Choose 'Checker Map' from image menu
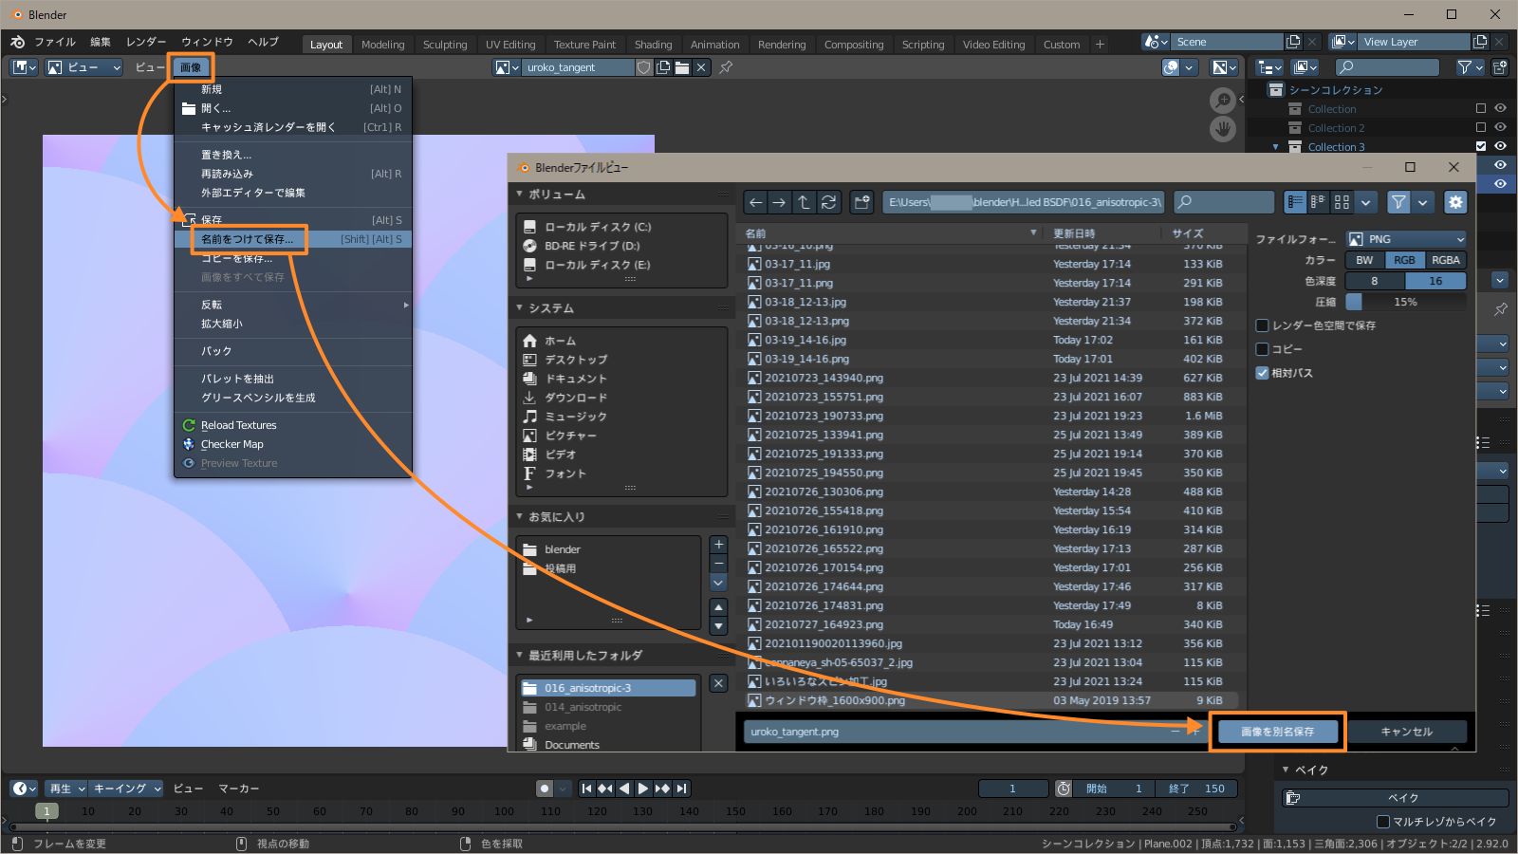This screenshot has width=1518, height=854. coord(293,444)
